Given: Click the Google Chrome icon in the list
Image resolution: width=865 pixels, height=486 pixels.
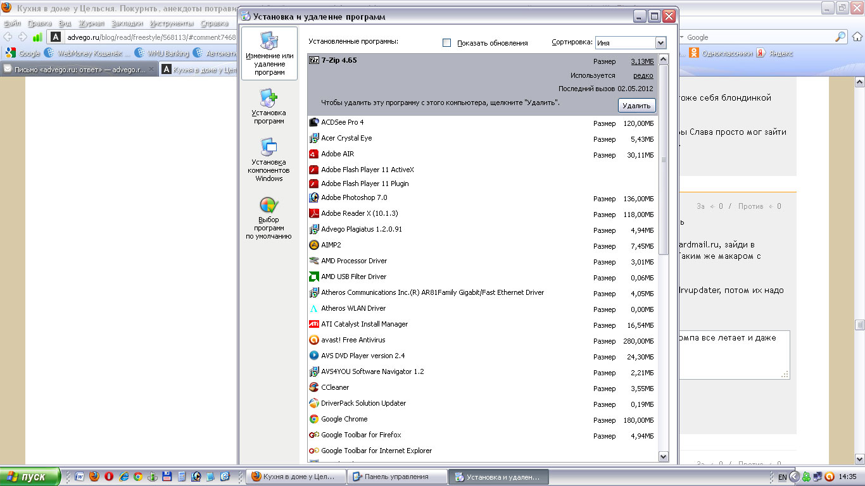Looking at the screenshot, I should 313,419.
